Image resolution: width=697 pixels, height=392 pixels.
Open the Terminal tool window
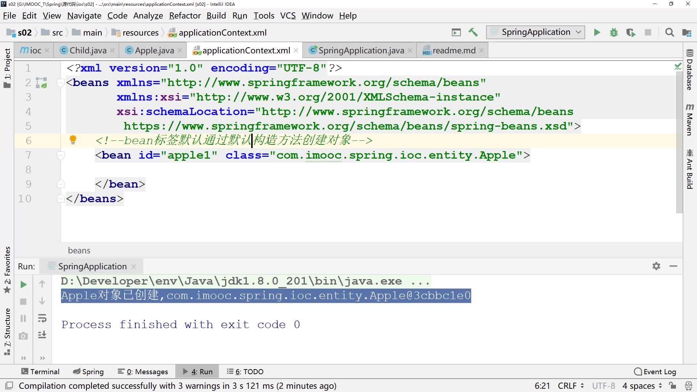(40, 371)
